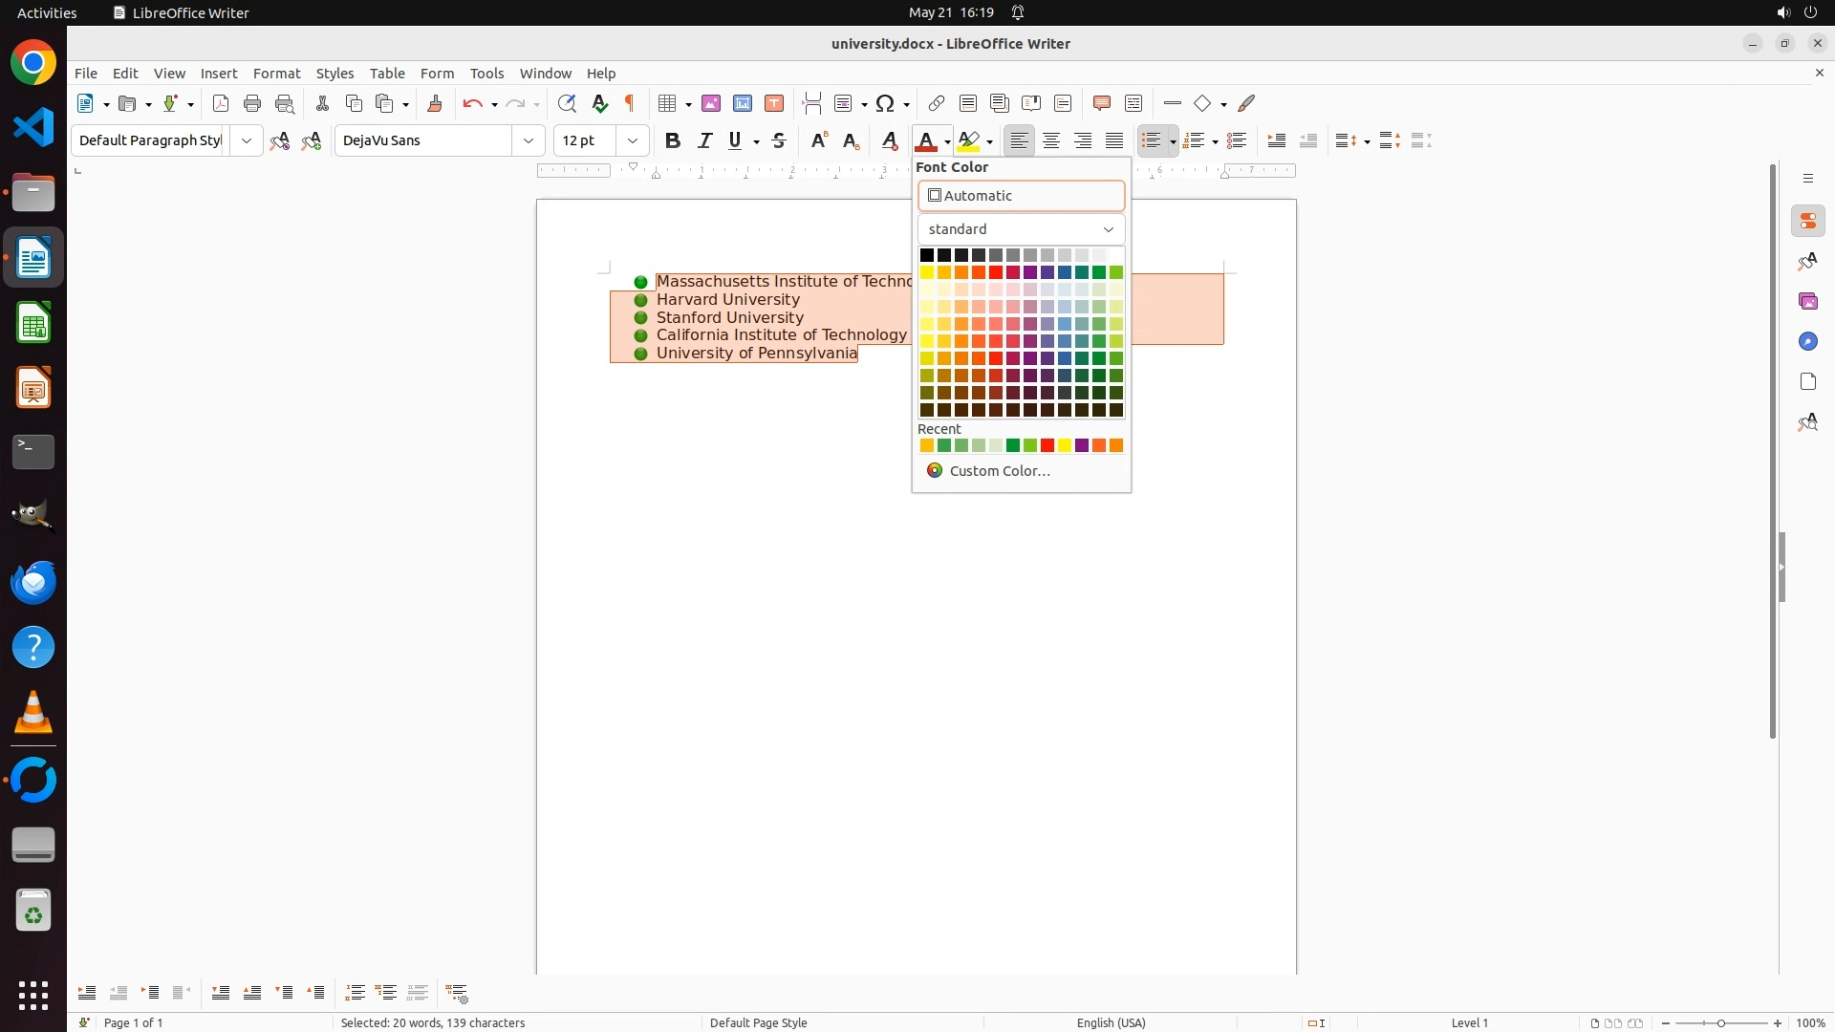The width and height of the screenshot is (1835, 1032).
Task: Toggle Formatting Marks pilcrow
Action: tap(630, 104)
